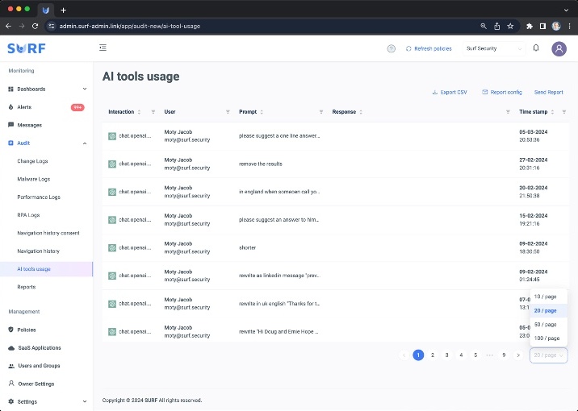Go to page 3
This screenshot has height=411, width=578.
click(x=446, y=355)
